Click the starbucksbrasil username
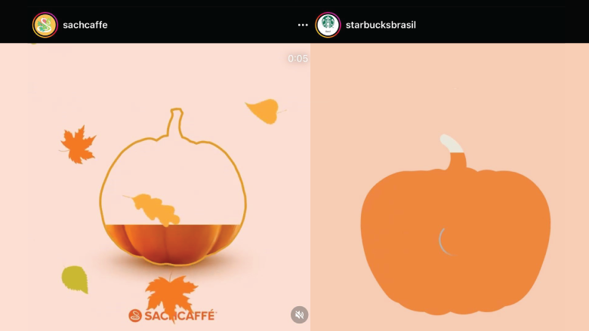Viewport: 589px width, 331px height. (381, 25)
